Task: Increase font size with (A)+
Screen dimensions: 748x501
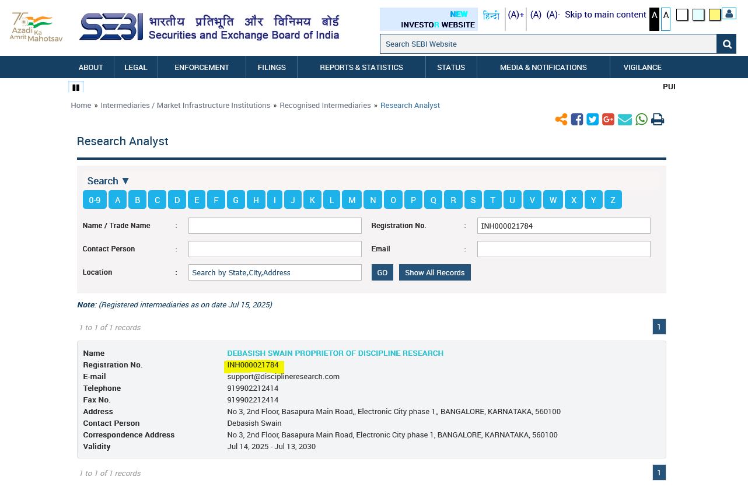Action: click(x=516, y=15)
